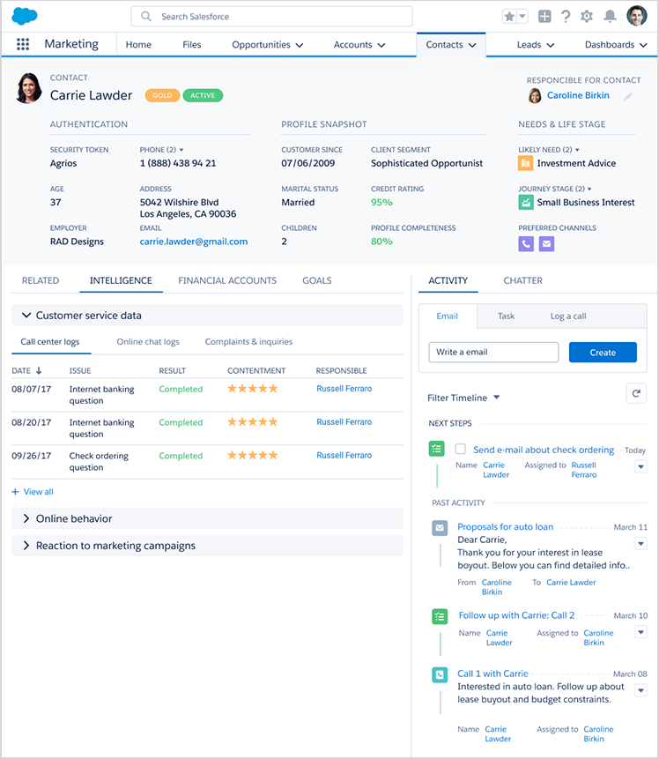Open actions menu for Follow up with Carrie
659x759 pixels.
[x=640, y=632]
